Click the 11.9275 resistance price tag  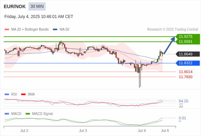coord(185,36)
